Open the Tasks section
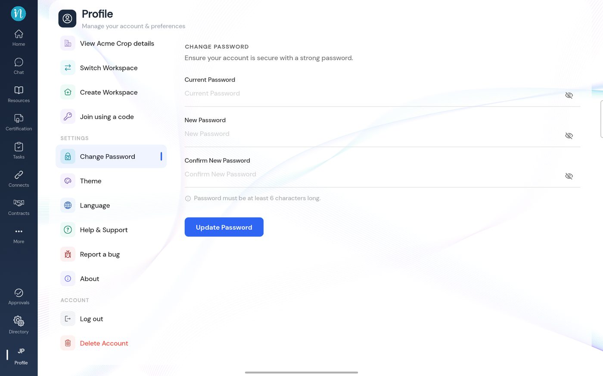This screenshot has width=603, height=376. (19, 151)
